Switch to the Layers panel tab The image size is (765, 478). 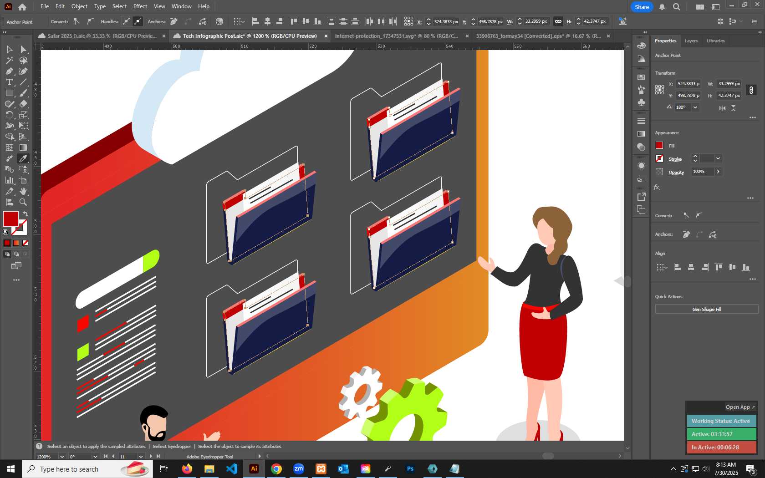[691, 41]
